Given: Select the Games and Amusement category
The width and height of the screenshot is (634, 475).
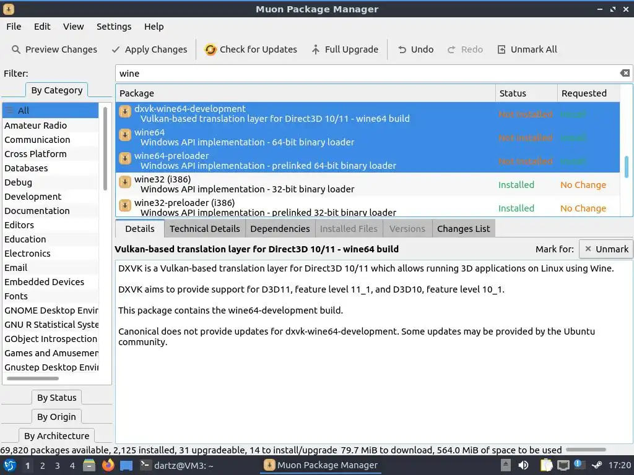Looking at the screenshot, I should pos(51,353).
